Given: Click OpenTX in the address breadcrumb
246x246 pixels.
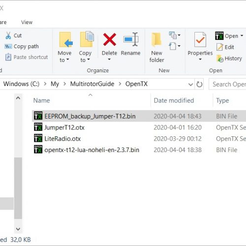Looking at the screenshot, I should click(x=136, y=84).
